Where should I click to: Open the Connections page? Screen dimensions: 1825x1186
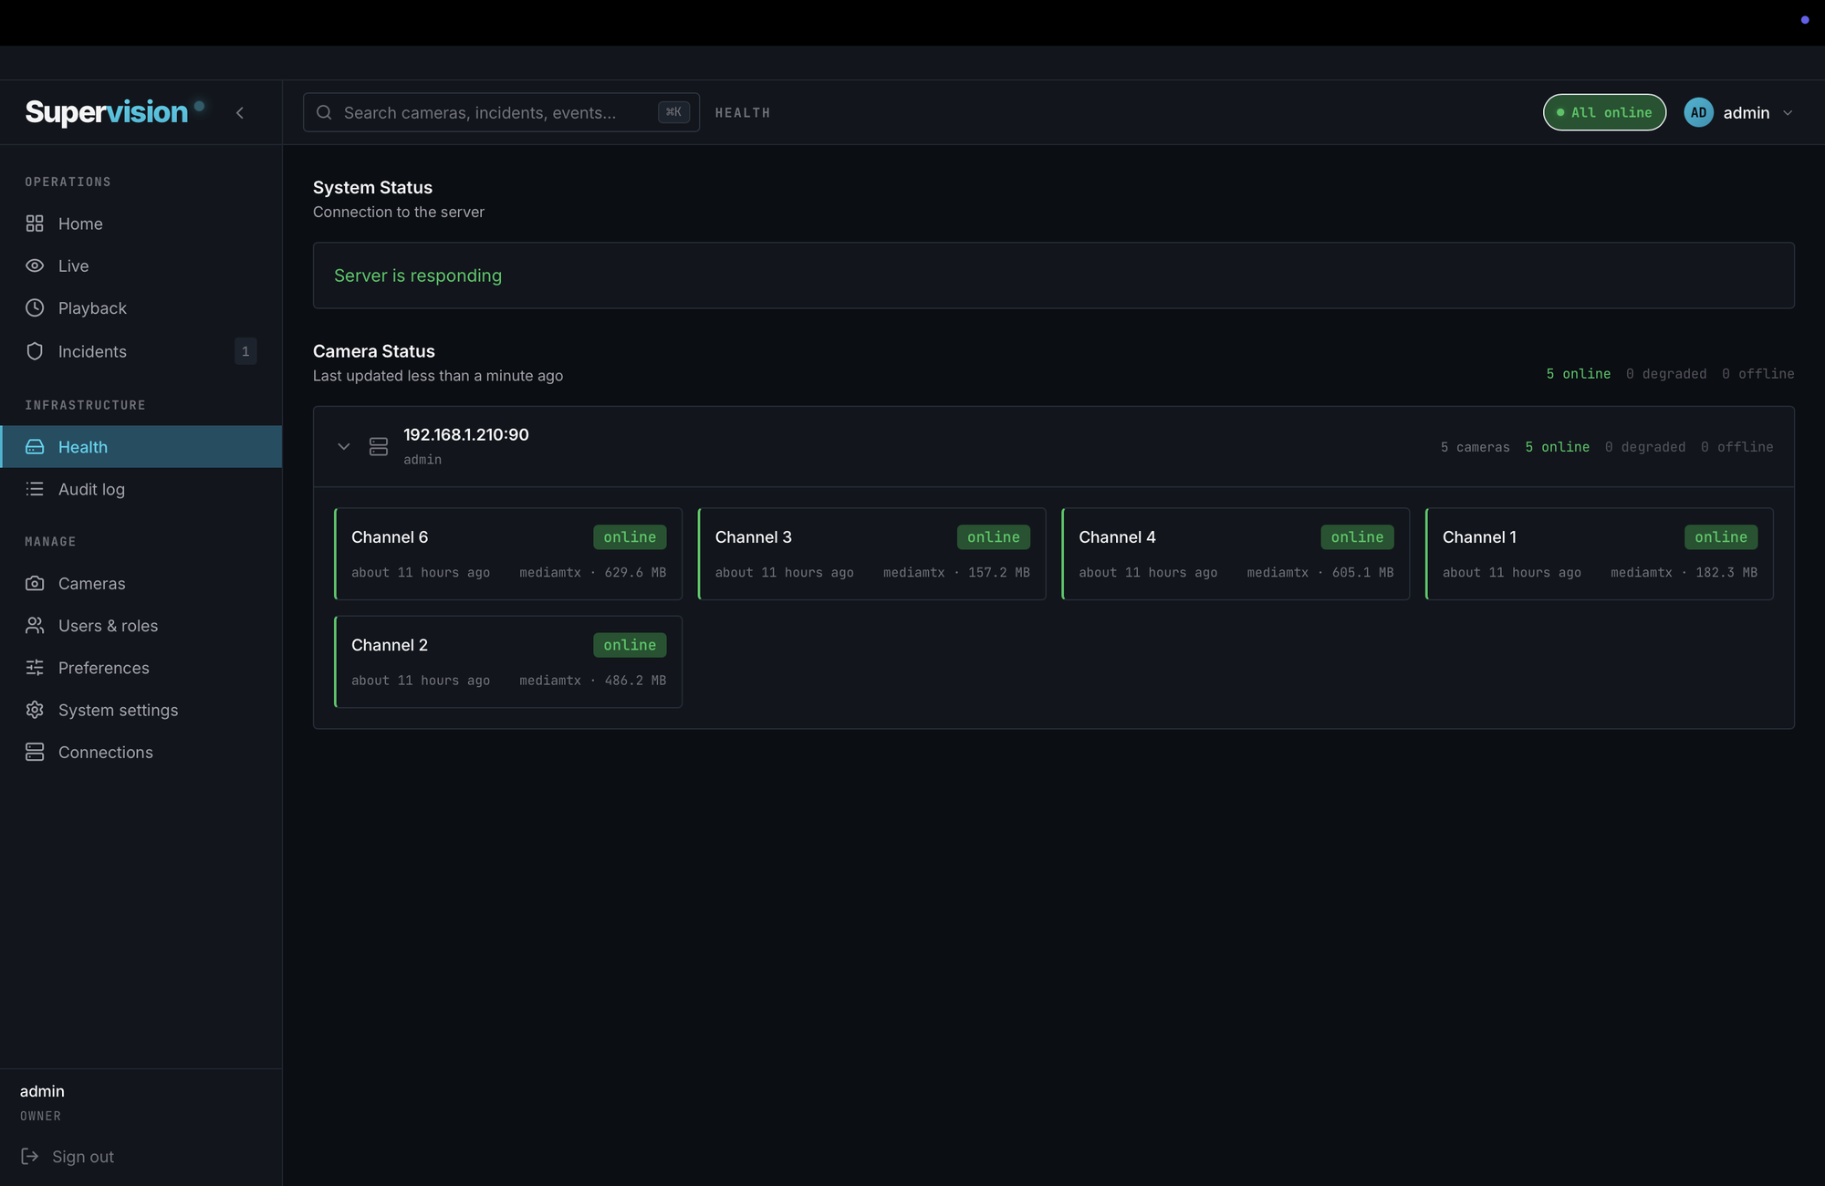[x=141, y=752]
